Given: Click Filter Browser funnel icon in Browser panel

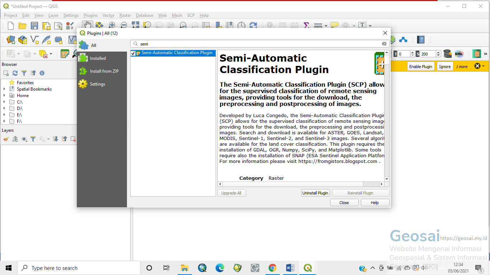Looking at the screenshot, I should pyautogui.click(x=24, y=73).
